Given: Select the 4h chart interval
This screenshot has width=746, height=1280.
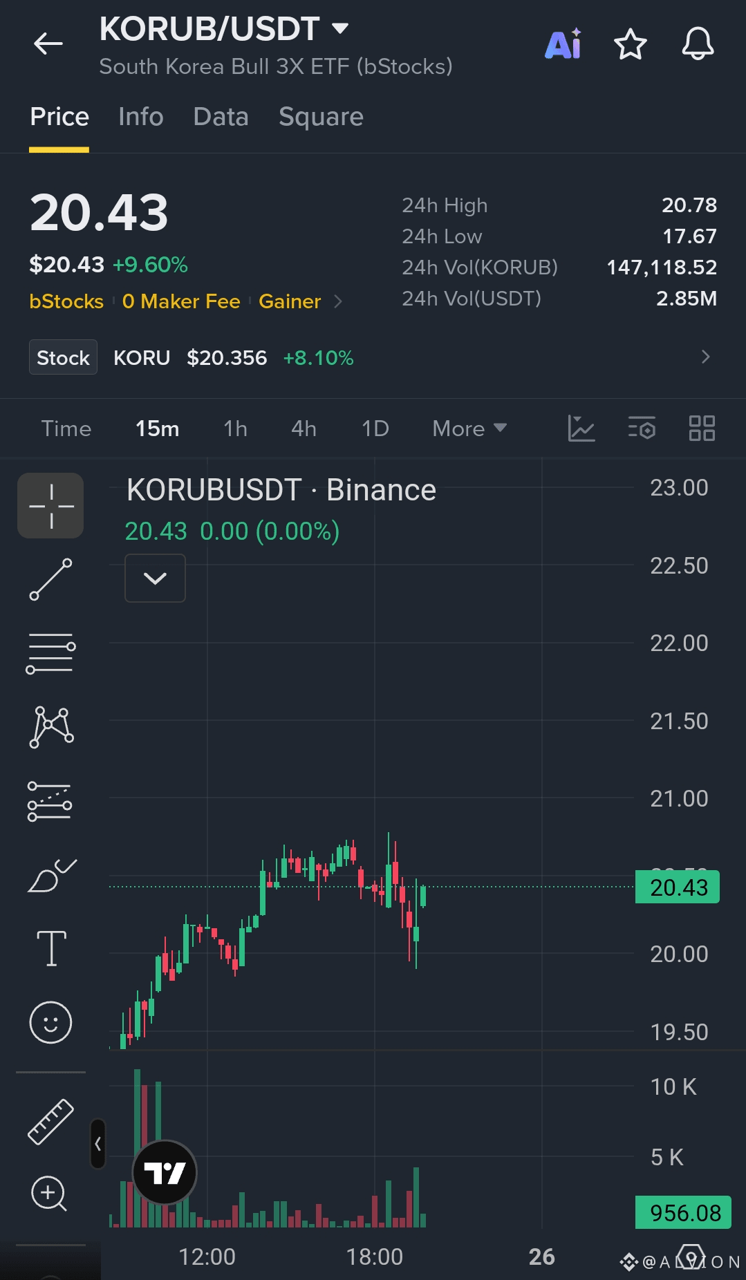Looking at the screenshot, I should point(304,429).
